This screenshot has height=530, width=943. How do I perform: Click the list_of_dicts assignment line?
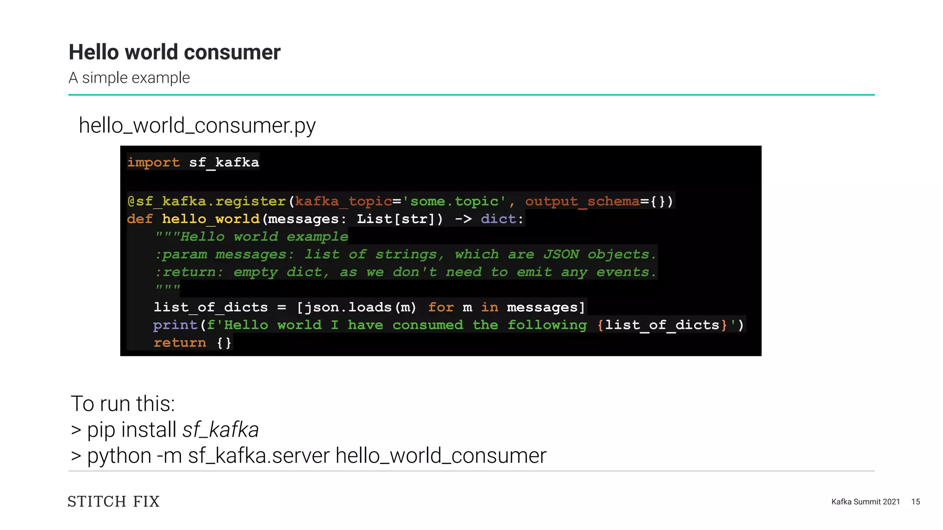pyautogui.click(x=369, y=307)
